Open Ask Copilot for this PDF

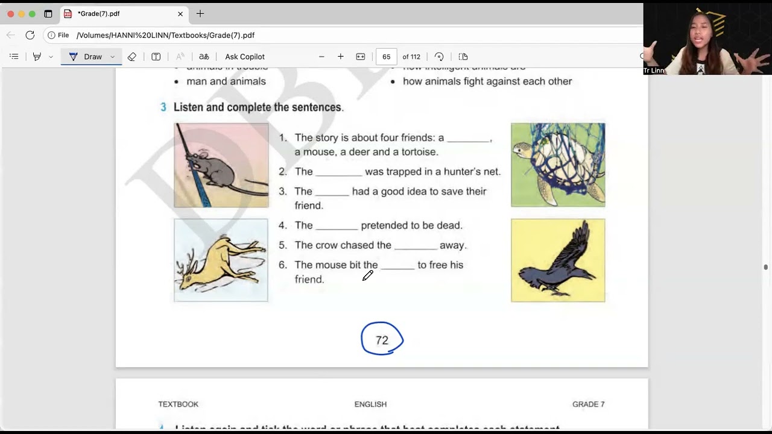pos(245,57)
